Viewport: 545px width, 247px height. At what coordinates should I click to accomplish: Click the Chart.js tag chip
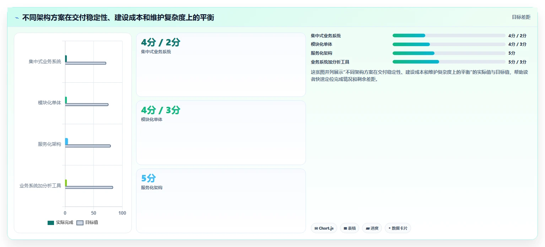pyautogui.click(x=324, y=228)
